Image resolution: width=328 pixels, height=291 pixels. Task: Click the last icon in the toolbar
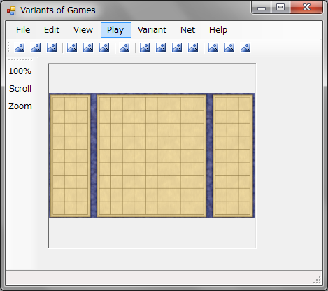(245, 48)
